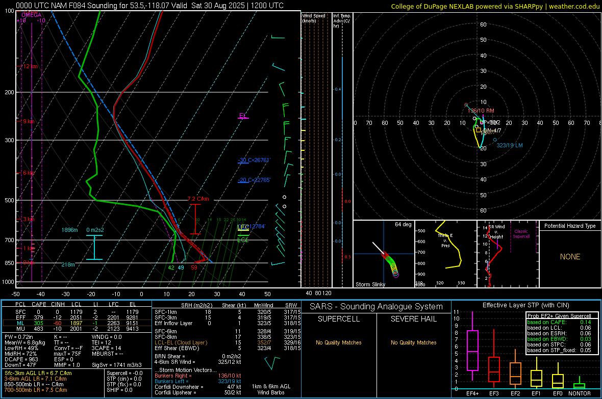
Task: Click the sounding title with valid time
Action: coord(149,6)
